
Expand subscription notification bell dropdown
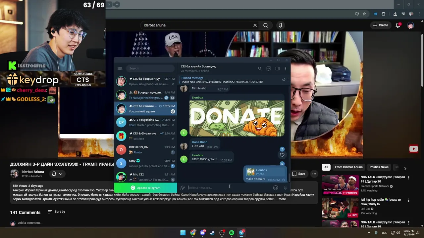tap(57, 174)
